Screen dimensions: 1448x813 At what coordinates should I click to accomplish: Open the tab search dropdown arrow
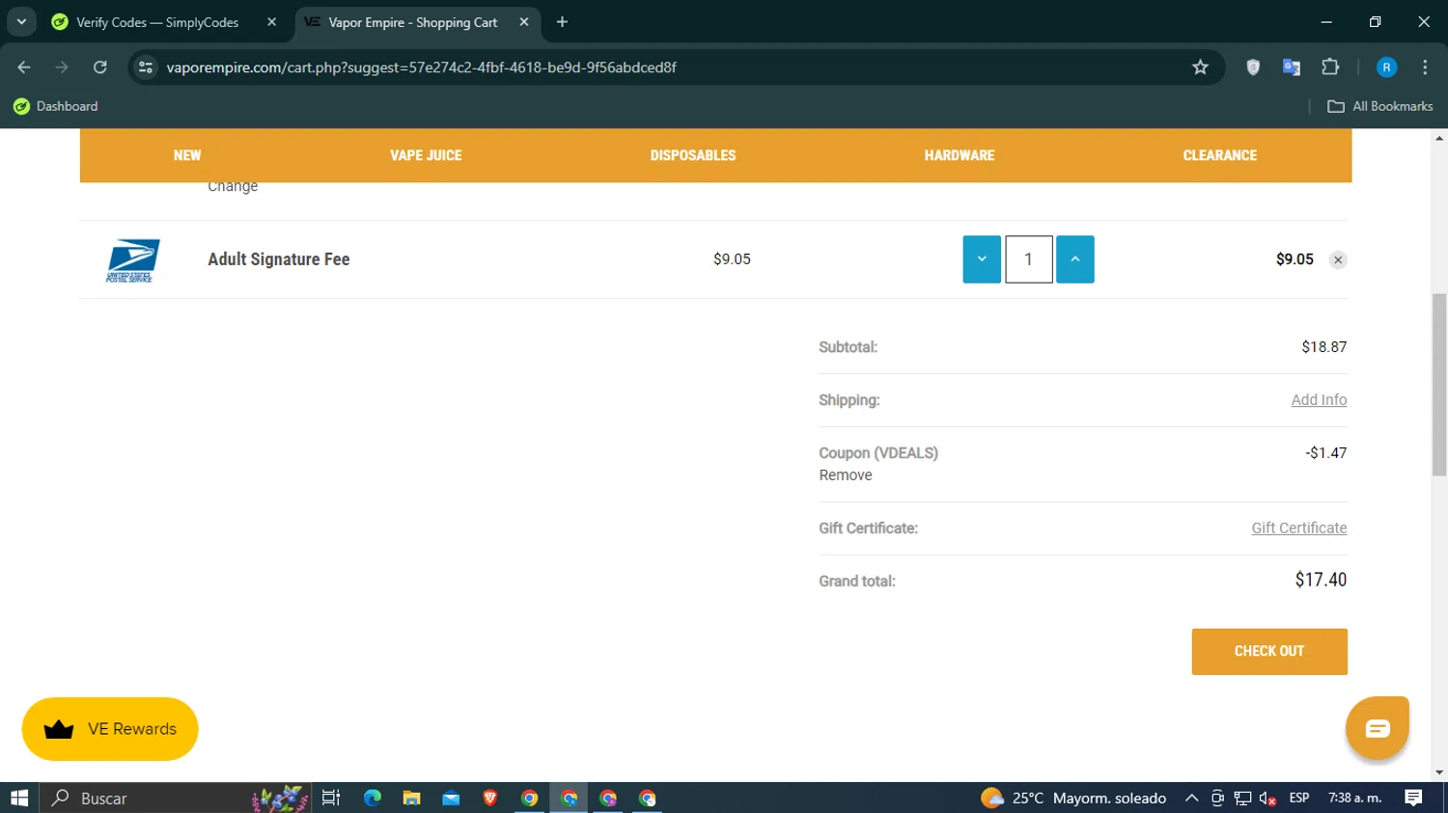pos(21,22)
